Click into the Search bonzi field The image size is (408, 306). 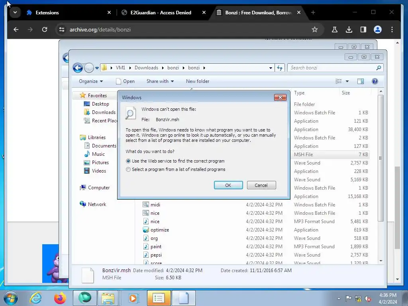(x=332, y=68)
